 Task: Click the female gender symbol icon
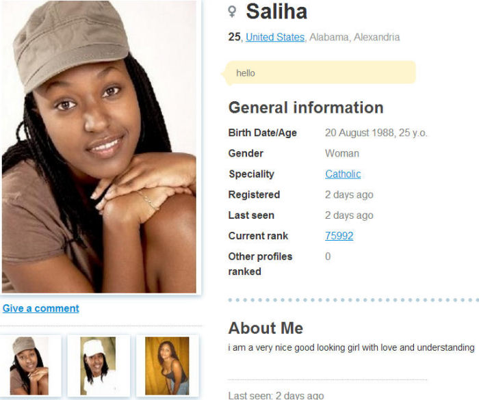(232, 12)
